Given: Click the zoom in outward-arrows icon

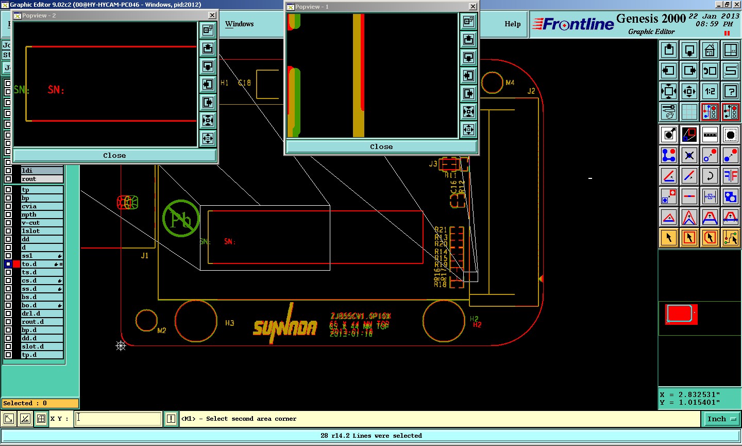Looking at the screenshot, I should (x=669, y=91).
